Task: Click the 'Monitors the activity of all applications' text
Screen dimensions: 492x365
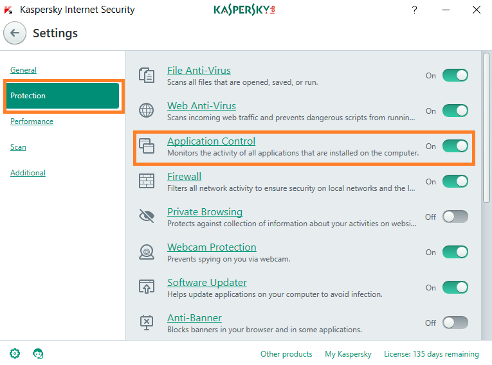Action: [293, 153]
